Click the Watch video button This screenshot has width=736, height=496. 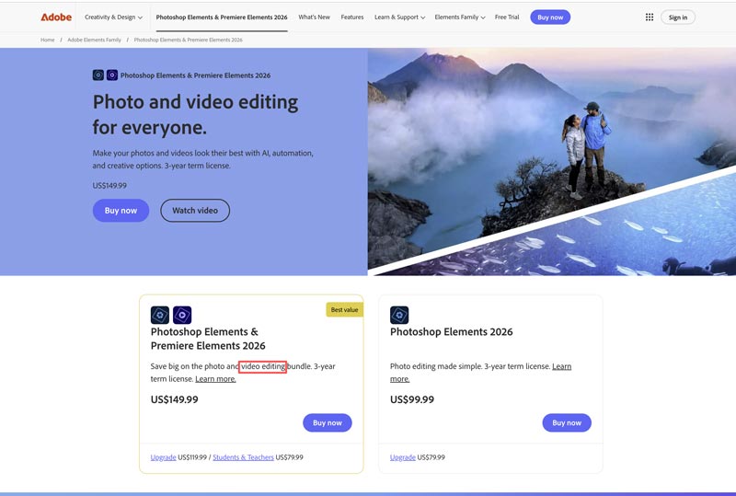[195, 211]
